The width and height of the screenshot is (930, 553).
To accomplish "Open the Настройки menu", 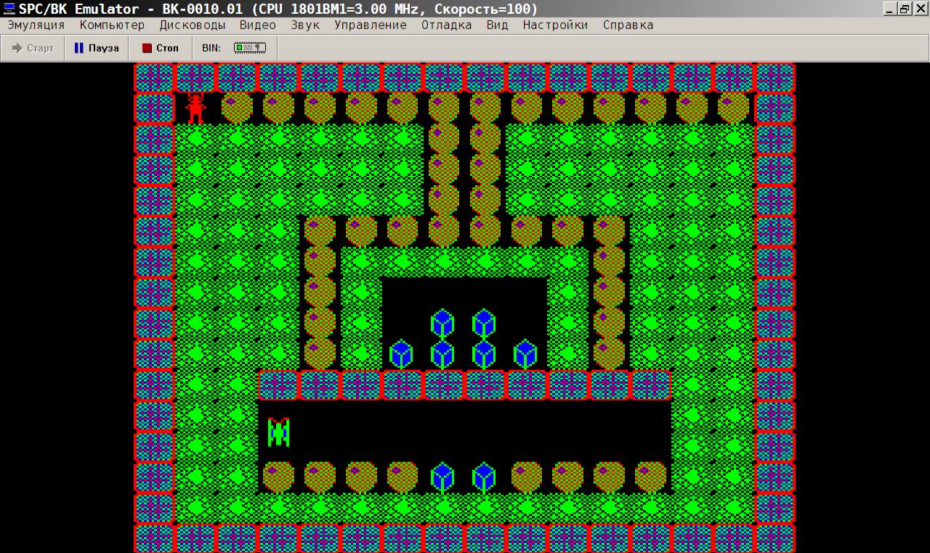I will pos(556,25).
